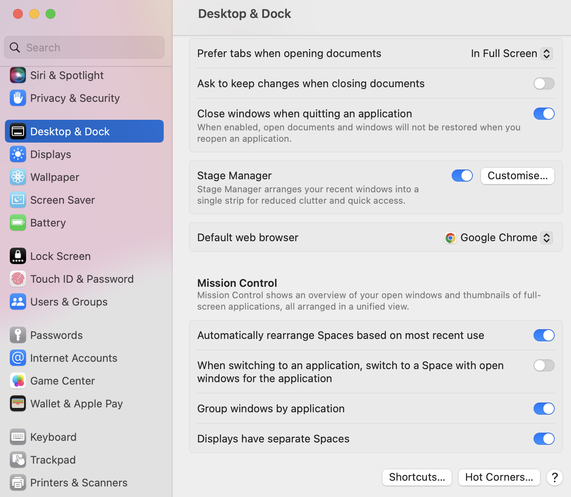Open Privacy & Security hand icon
Viewport: 571px width, 497px height.
[18, 98]
